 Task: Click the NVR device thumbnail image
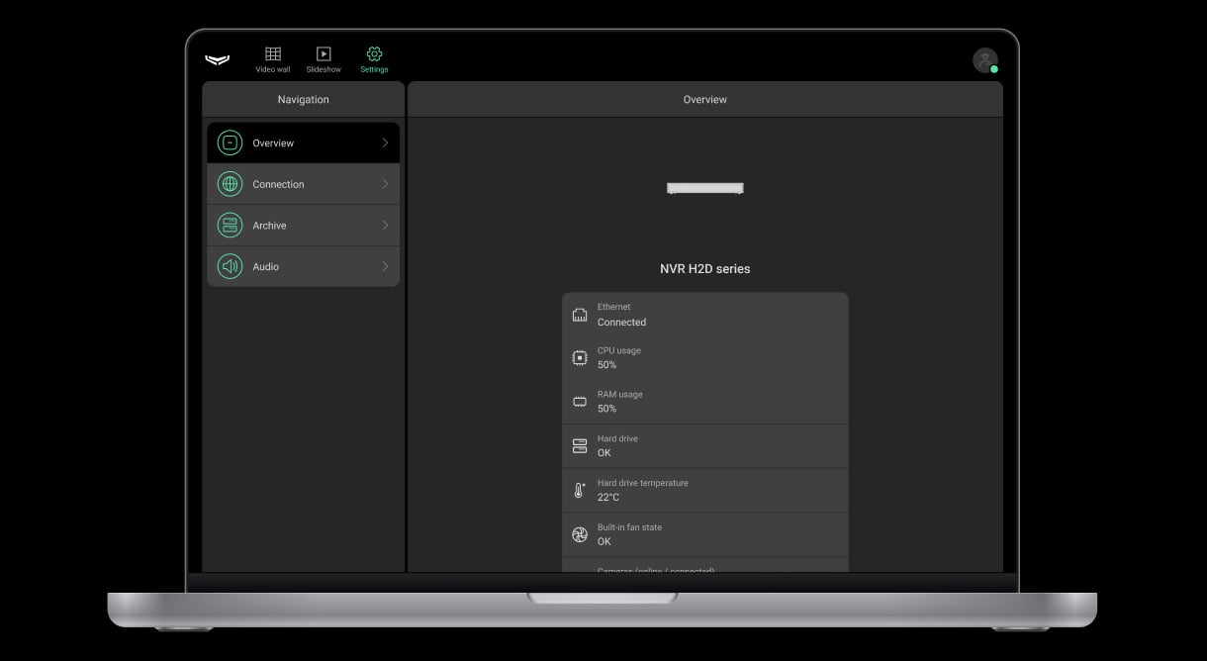point(704,188)
